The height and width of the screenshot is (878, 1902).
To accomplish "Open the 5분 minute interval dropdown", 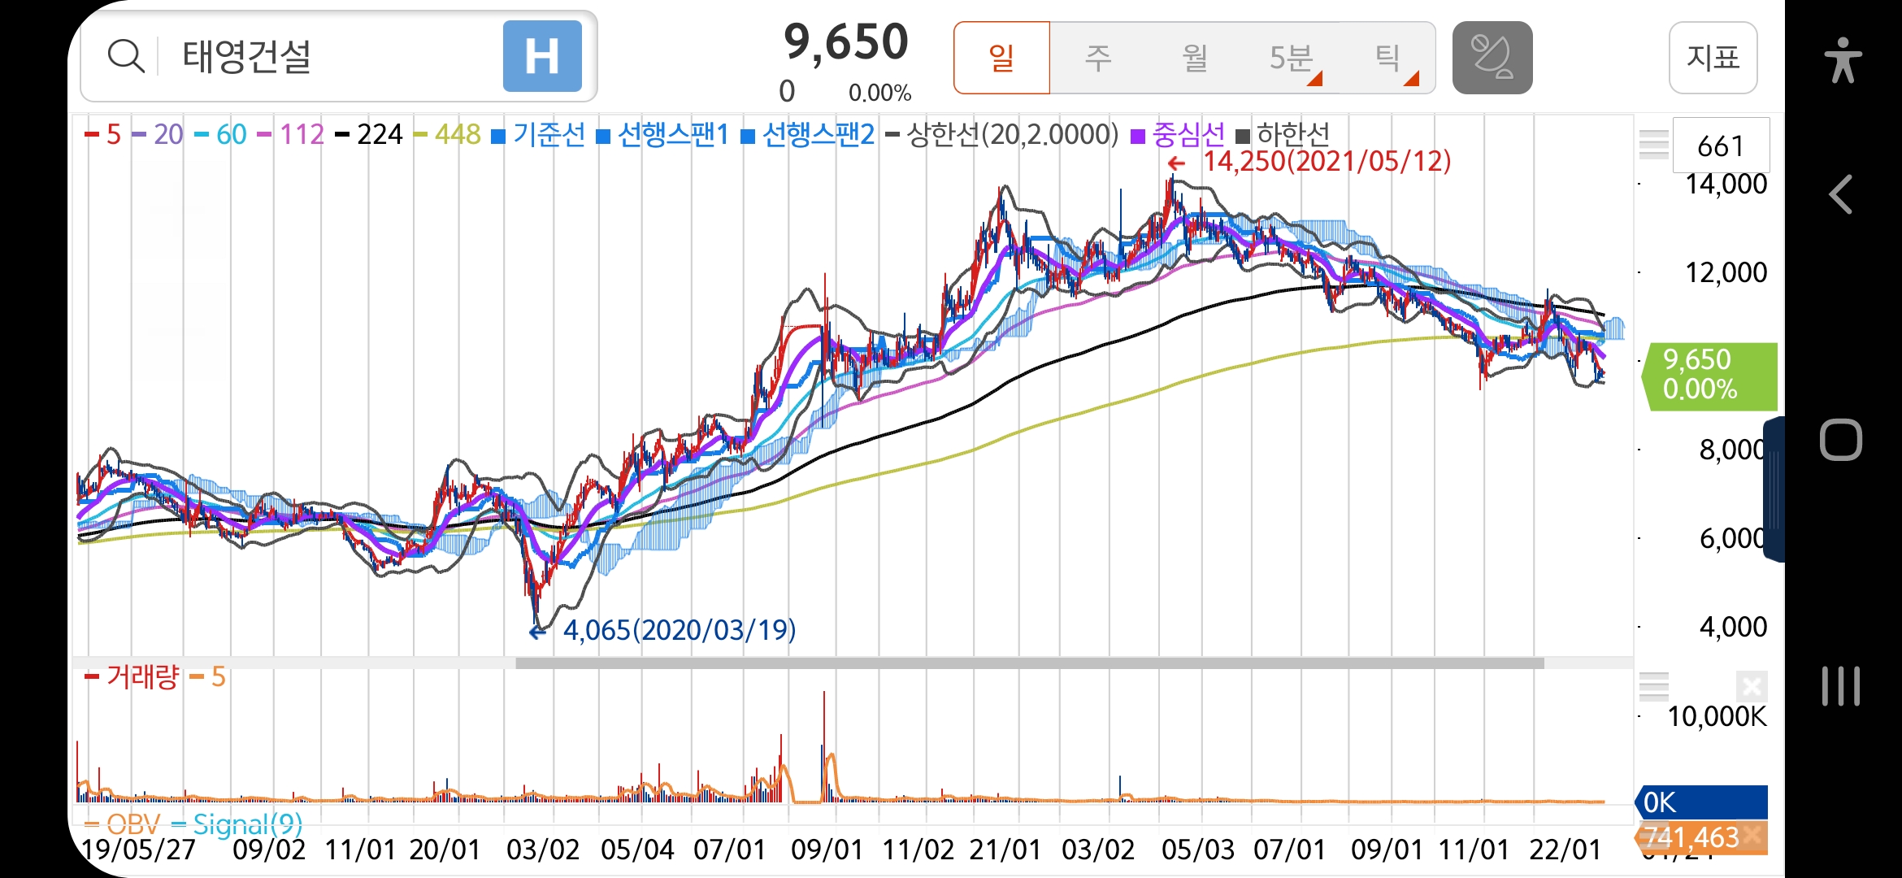I will click(x=1292, y=58).
